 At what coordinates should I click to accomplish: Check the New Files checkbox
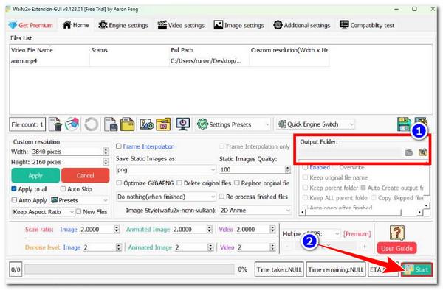click(79, 211)
